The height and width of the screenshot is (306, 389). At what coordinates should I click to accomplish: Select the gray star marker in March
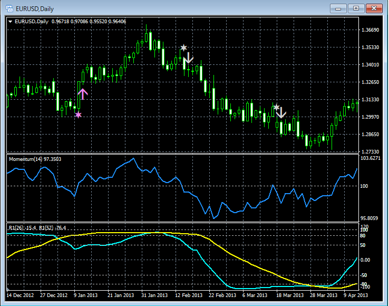tap(276, 107)
